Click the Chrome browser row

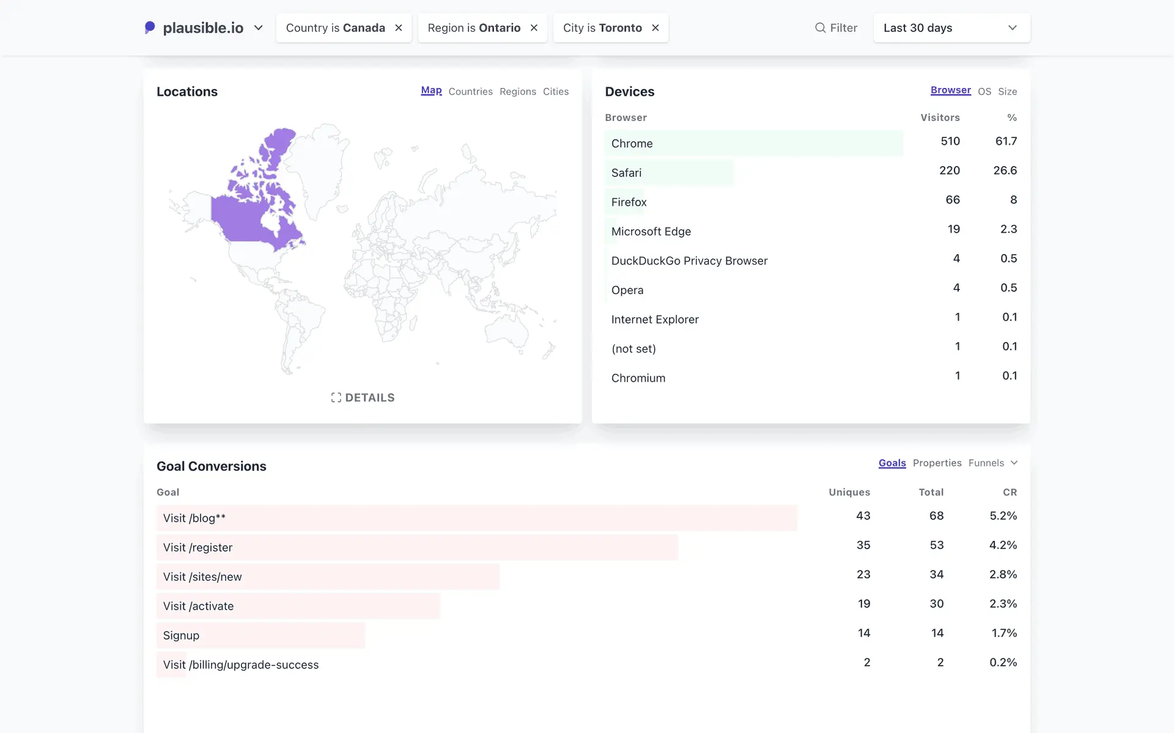632,144
